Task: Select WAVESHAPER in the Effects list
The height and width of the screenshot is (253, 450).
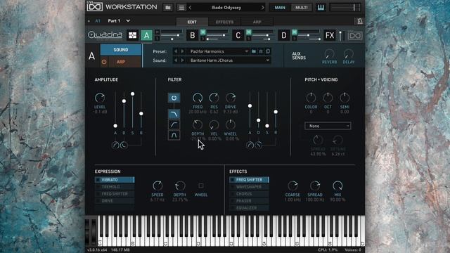Action: (x=249, y=187)
